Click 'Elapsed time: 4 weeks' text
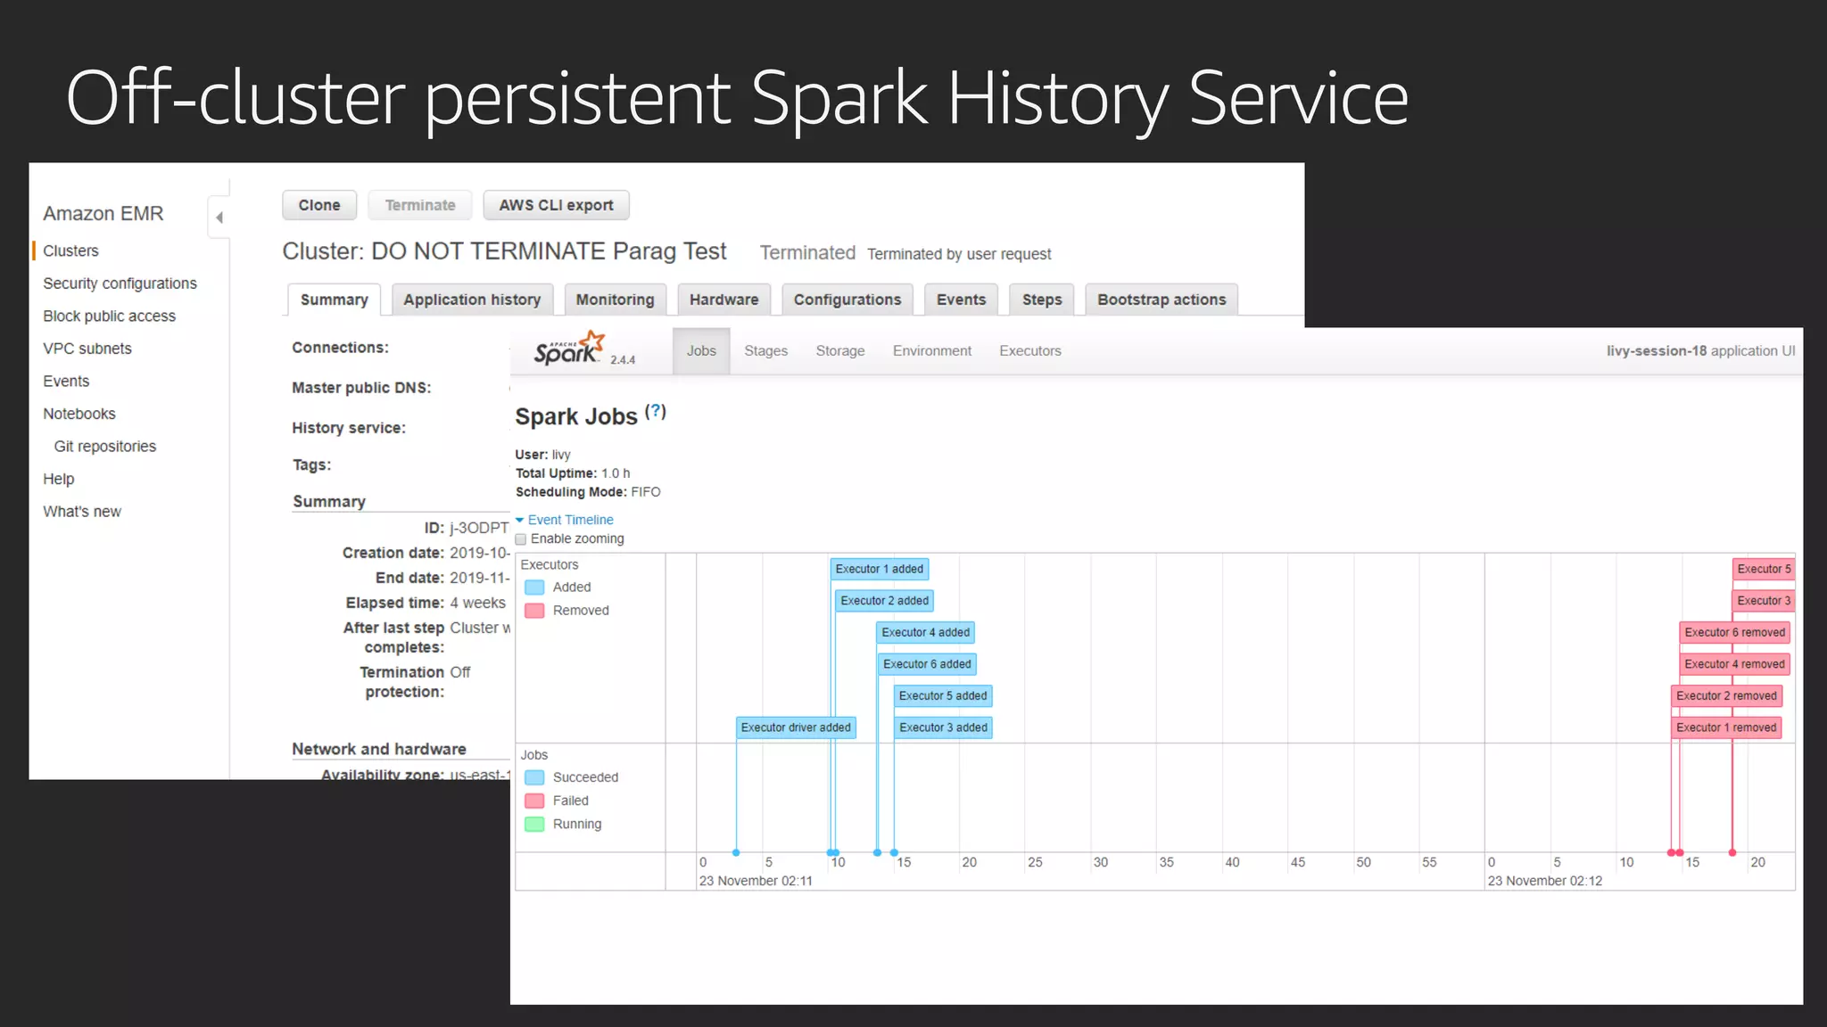Image resolution: width=1827 pixels, height=1027 pixels. point(426,604)
